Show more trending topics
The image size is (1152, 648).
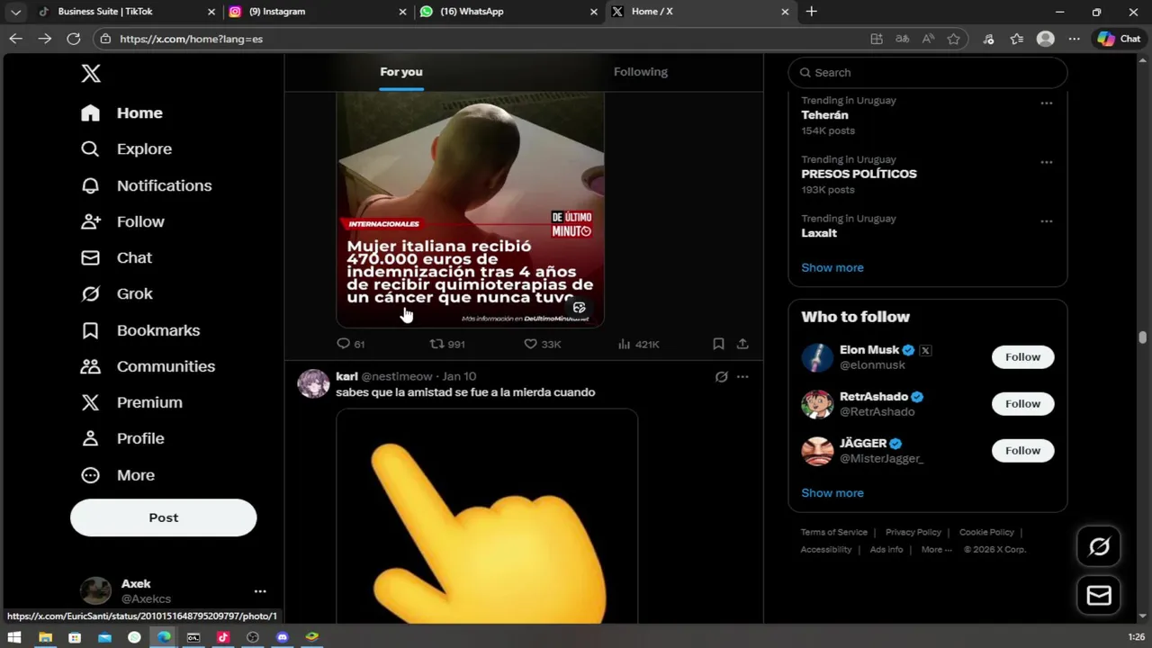(x=832, y=267)
